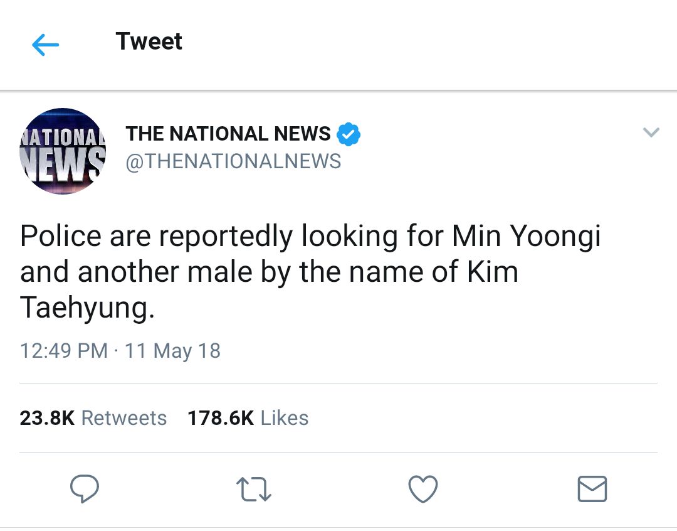677x531 pixels.
Task: Open the National News profile picture
Action: pyautogui.click(x=63, y=151)
